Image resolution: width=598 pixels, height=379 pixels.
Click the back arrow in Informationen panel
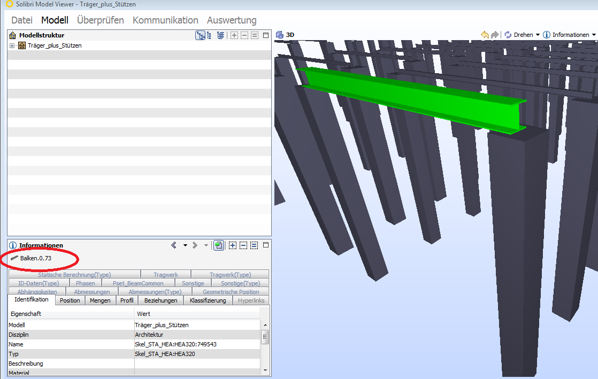coord(174,245)
